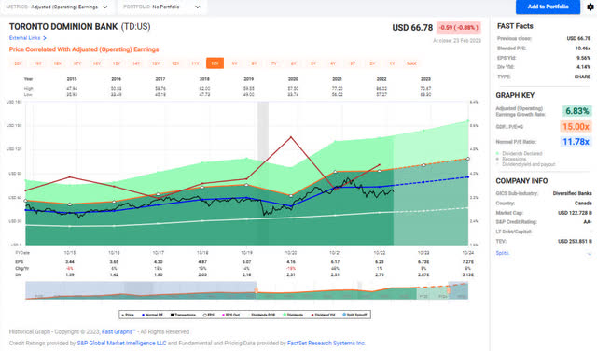Open FactSet Research Systems Inc. link
This screenshot has width=597, height=351.
tap(326, 344)
